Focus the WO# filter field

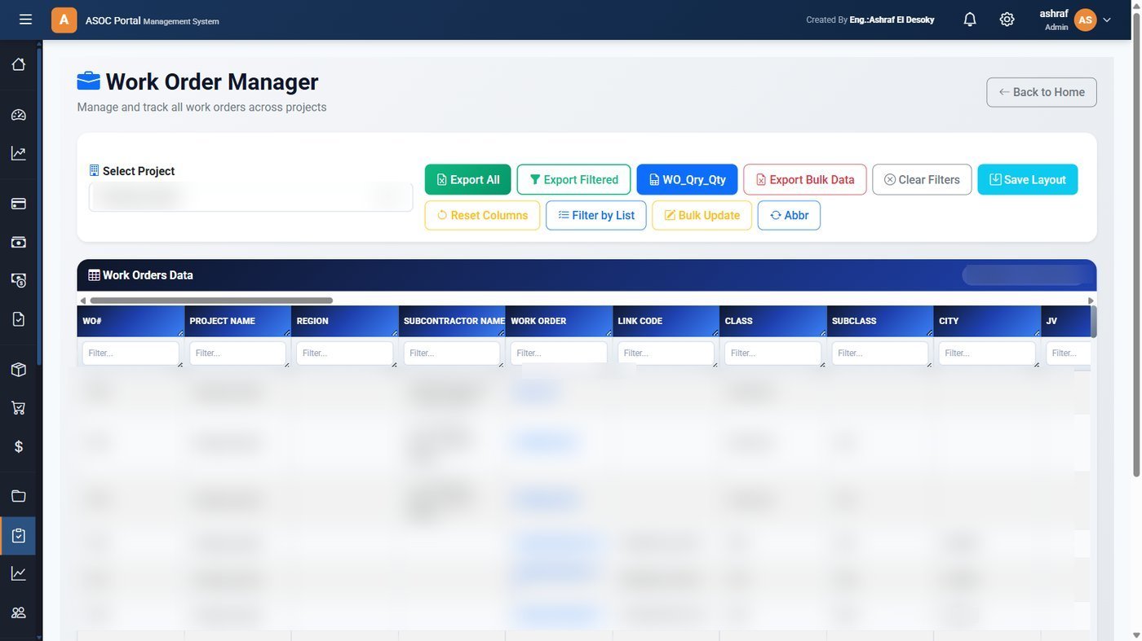pyautogui.click(x=131, y=353)
